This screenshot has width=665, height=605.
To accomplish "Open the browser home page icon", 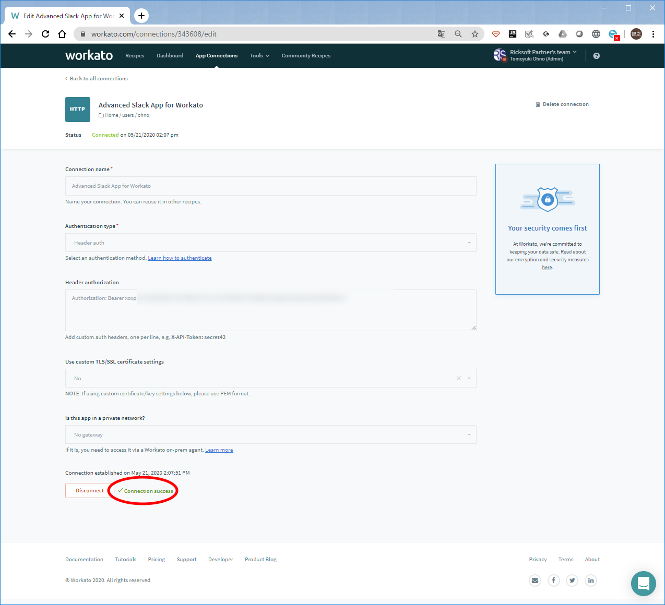I will [62, 34].
